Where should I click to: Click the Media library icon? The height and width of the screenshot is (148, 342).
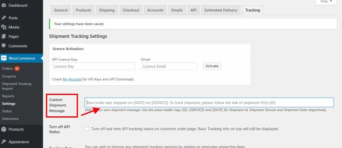4,27
